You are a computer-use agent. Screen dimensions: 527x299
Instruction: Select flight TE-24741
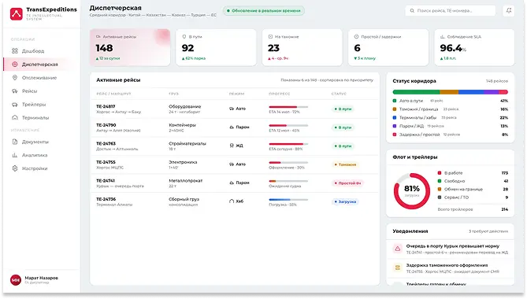pyautogui.click(x=235, y=183)
